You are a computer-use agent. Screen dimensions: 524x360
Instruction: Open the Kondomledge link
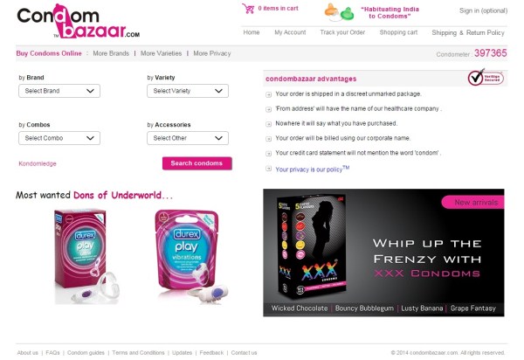click(38, 163)
